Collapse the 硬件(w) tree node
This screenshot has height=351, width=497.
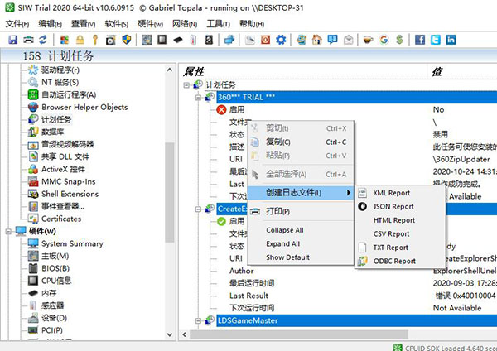click(x=8, y=232)
